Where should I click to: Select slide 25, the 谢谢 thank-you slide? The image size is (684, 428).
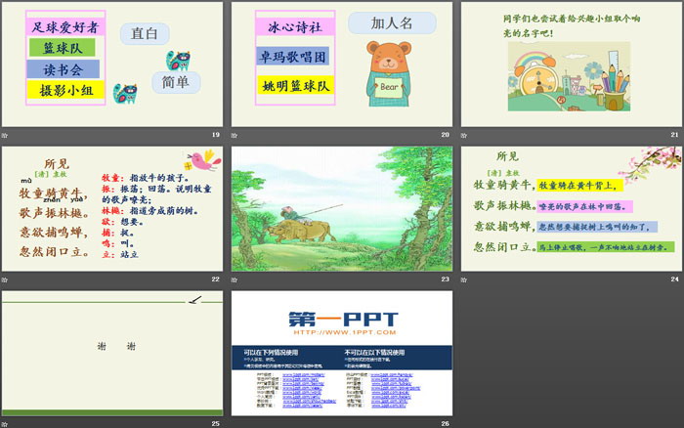pos(111,353)
